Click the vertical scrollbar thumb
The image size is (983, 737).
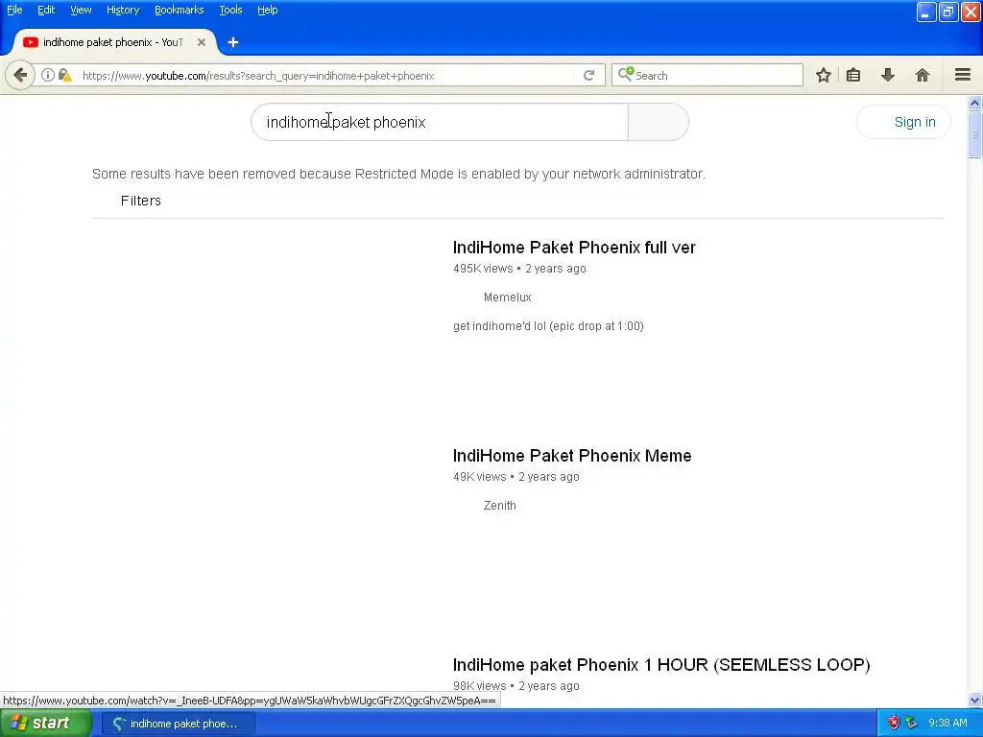point(974,134)
